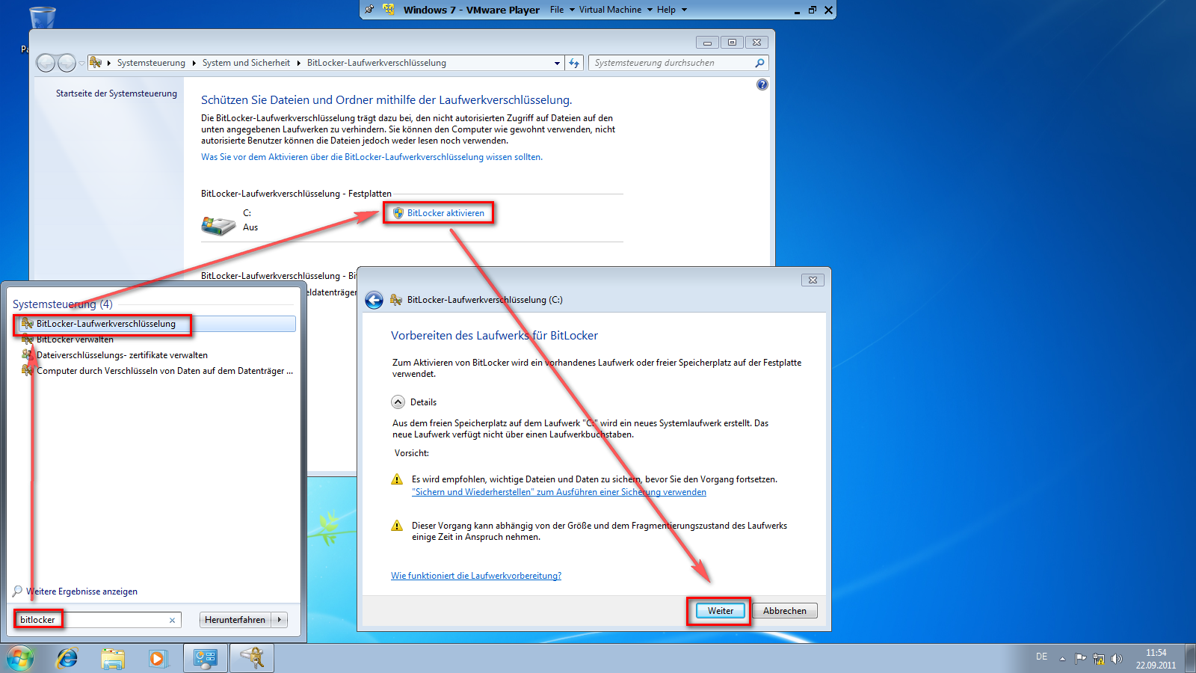Viewport: 1196px width, 673px height.
Task: Click the defragmentation time warning icon
Action: [x=397, y=526]
